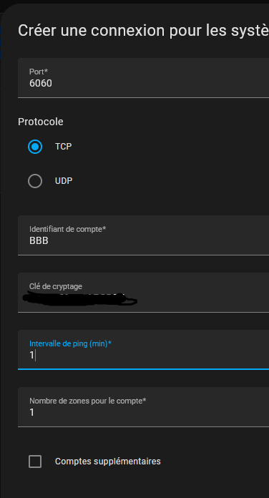
Task: Click inside the Port input field
Action: [143, 78]
